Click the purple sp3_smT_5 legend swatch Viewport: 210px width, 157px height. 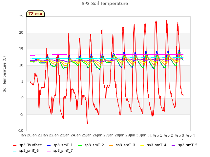174,145
